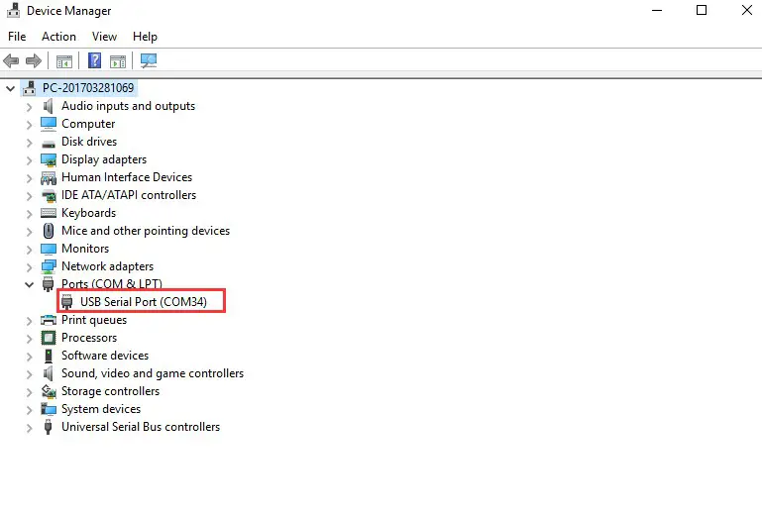Click the Display adapters device icon
The height and width of the screenshot is (515, 762).
[49, 159]
